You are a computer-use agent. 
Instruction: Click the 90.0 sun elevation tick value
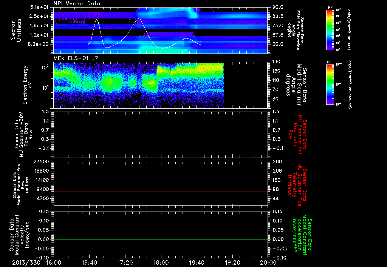pyautogui.click(x=278, y=7)
